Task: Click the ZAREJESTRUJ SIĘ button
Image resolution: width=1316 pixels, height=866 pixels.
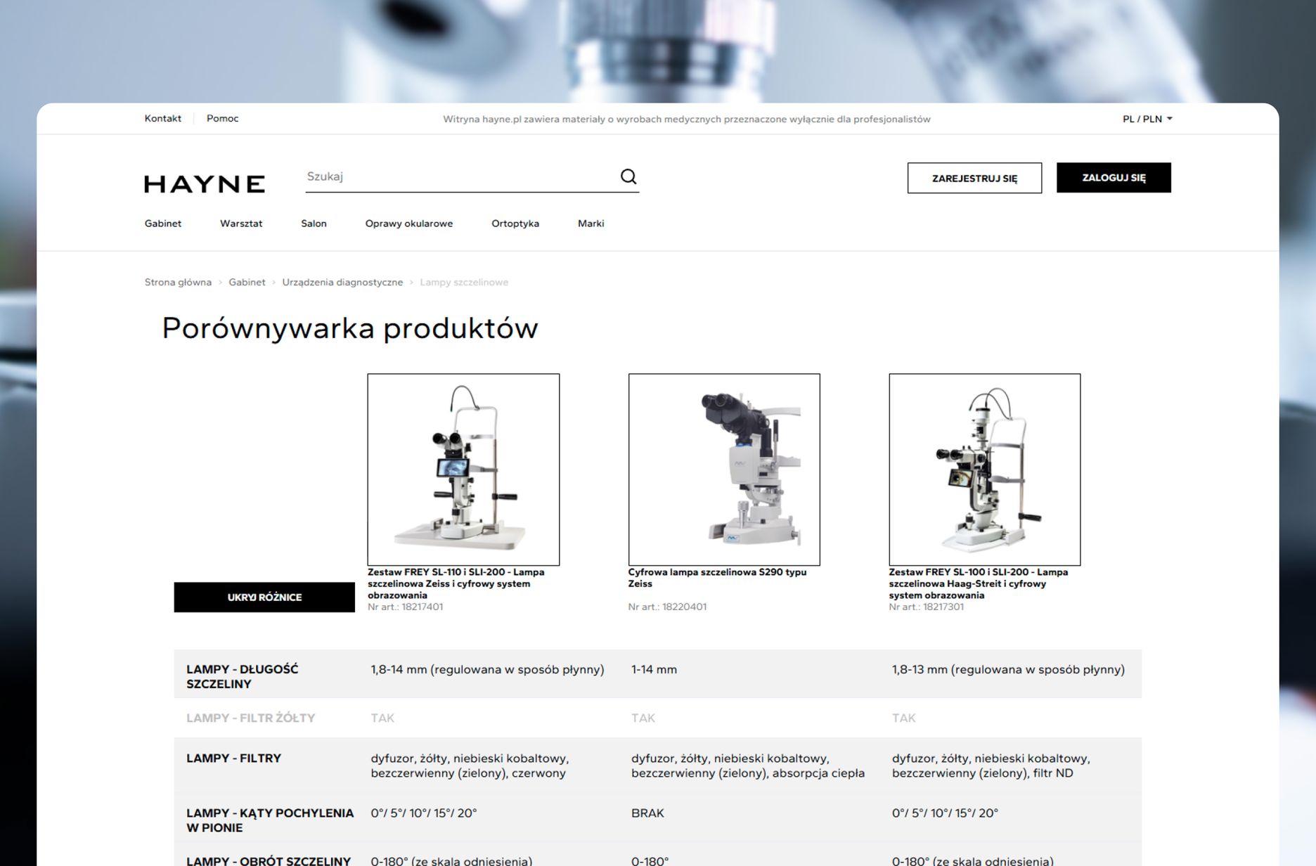Action: [x=974, y=178]
